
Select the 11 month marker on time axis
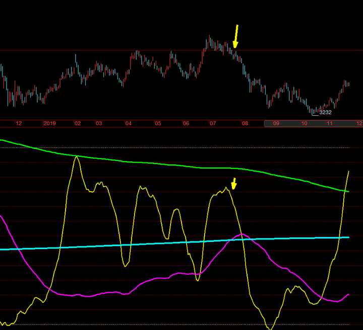pos(330,123)
